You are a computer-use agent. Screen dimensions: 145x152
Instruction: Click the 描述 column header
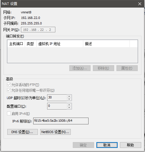pos(106,44)
